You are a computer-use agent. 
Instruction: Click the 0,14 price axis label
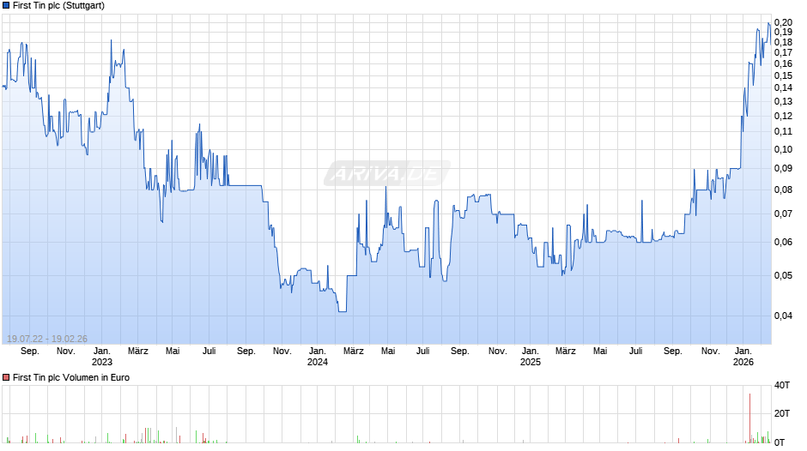point(783,87)
